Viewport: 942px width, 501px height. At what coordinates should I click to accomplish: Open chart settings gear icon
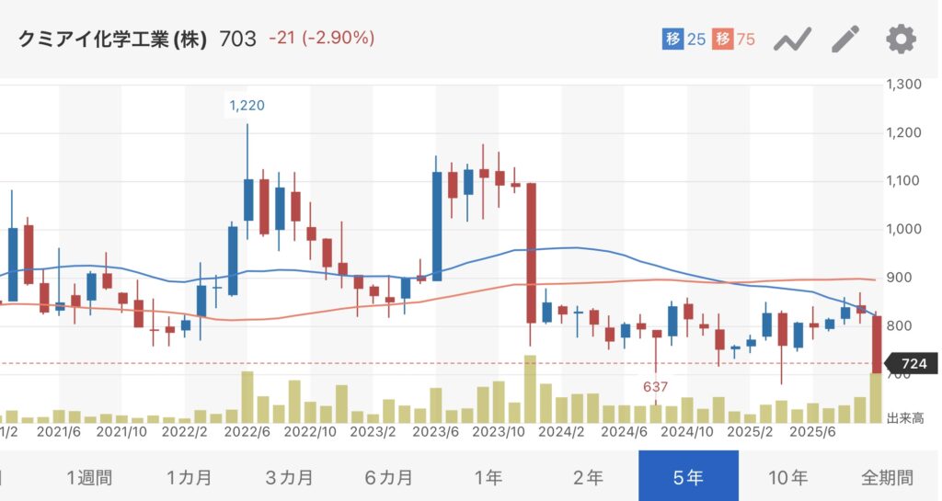901,40
